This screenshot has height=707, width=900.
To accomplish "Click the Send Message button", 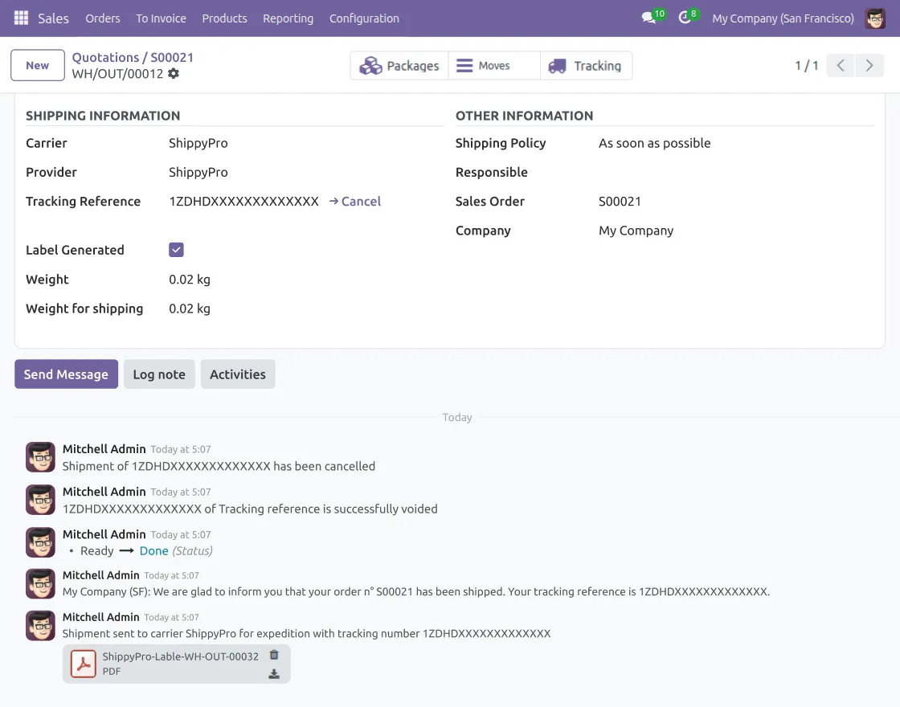I will coord(66,374).
